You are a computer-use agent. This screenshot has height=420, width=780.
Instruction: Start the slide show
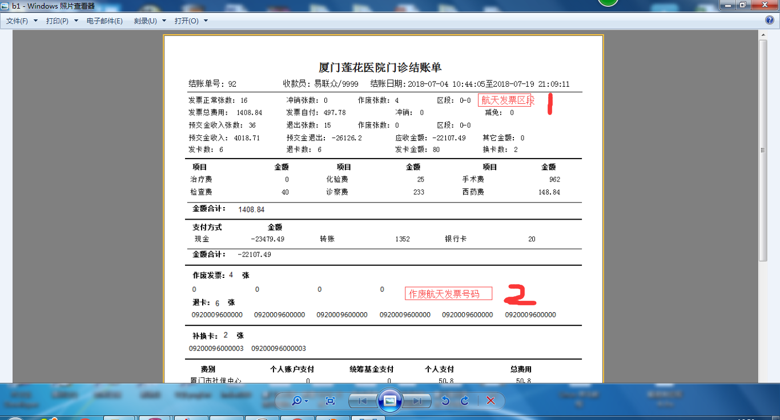(x=390, y=401)
